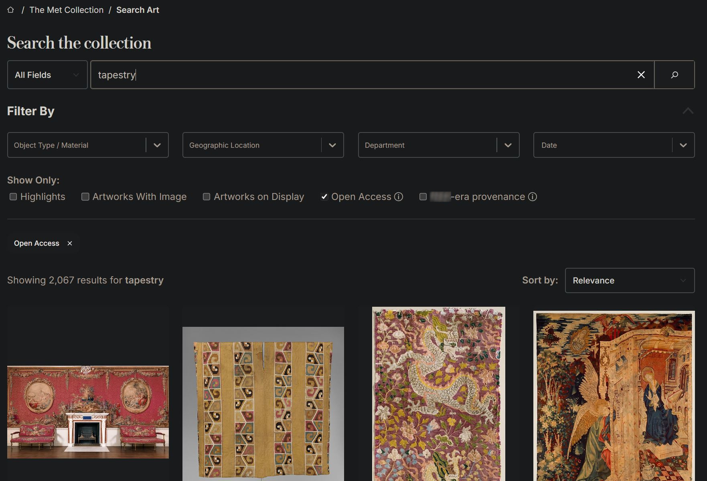Expand Object Type / Material filter
This screenshot has width=707, height=481.
coord(88,145)
